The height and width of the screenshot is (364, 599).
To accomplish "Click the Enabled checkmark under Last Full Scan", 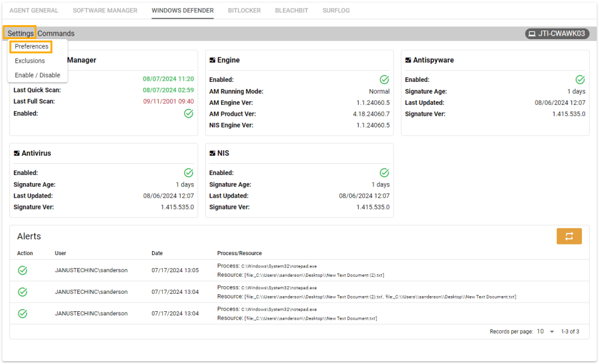I will coord(188,114).
